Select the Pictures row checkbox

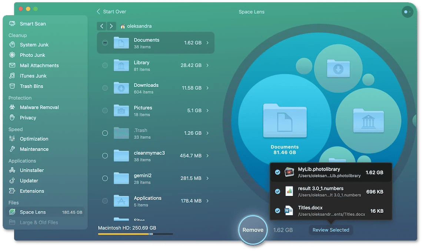click(x=105, y=110)
